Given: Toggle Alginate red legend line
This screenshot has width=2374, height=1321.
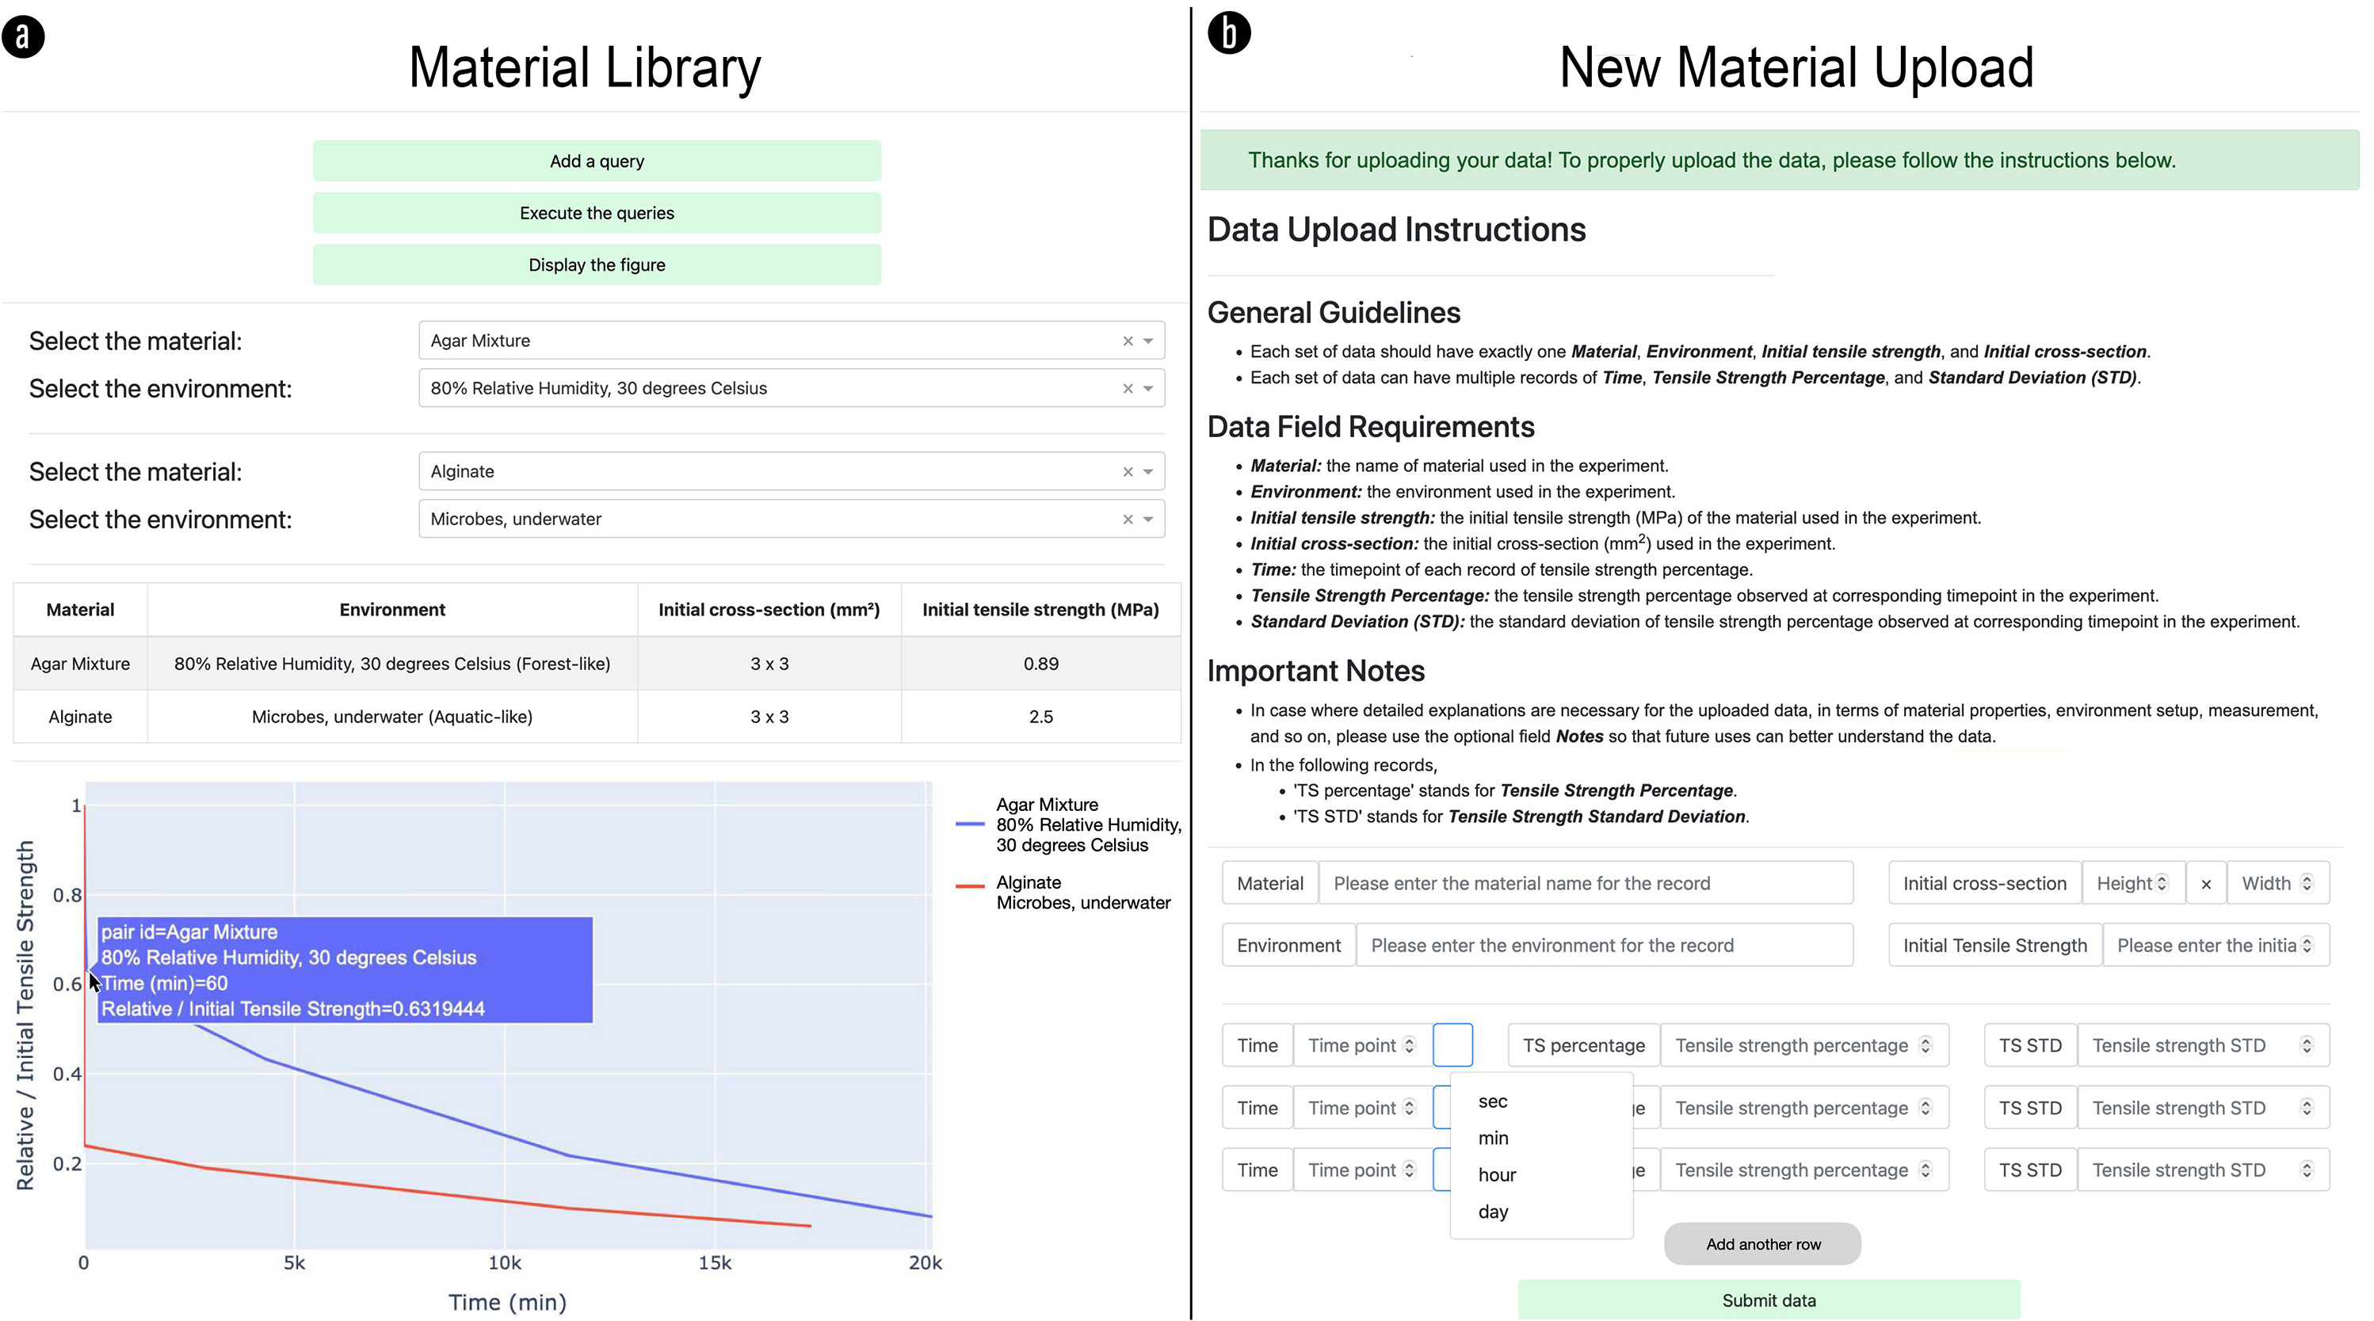Looking at the screenshot, I should pos(971,886).
